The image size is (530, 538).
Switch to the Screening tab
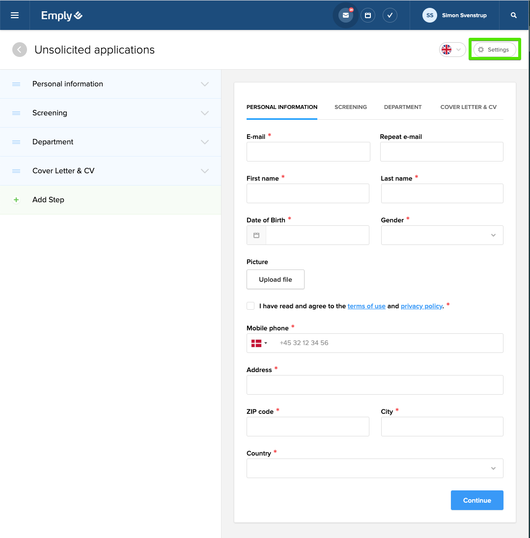(x=351, y=107)
